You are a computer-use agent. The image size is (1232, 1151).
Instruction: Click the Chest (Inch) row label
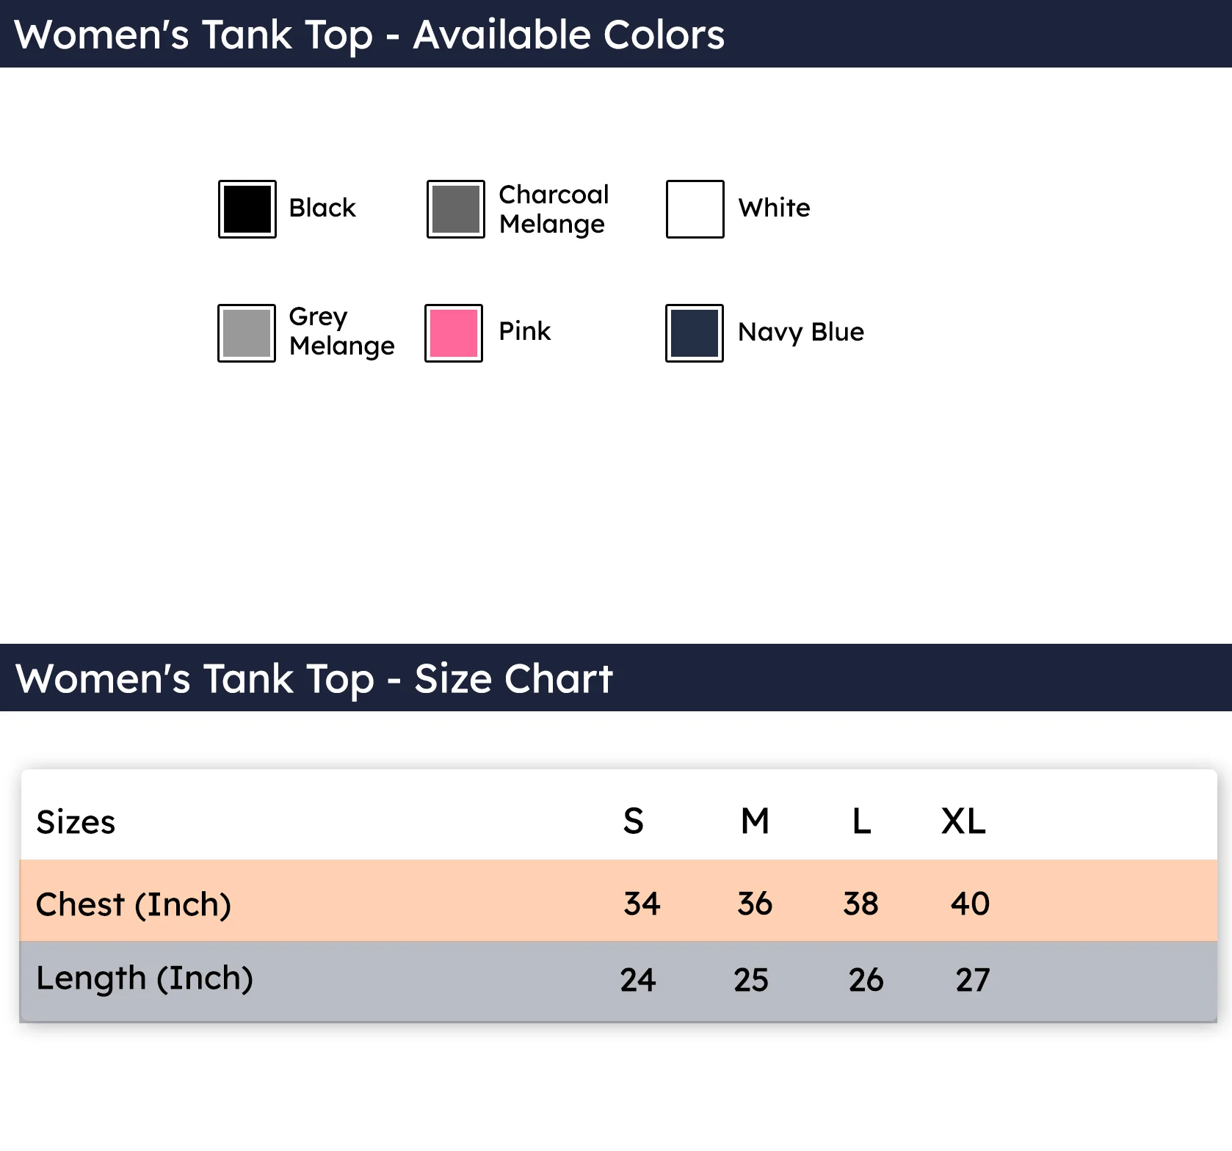[x=134, y=904]
